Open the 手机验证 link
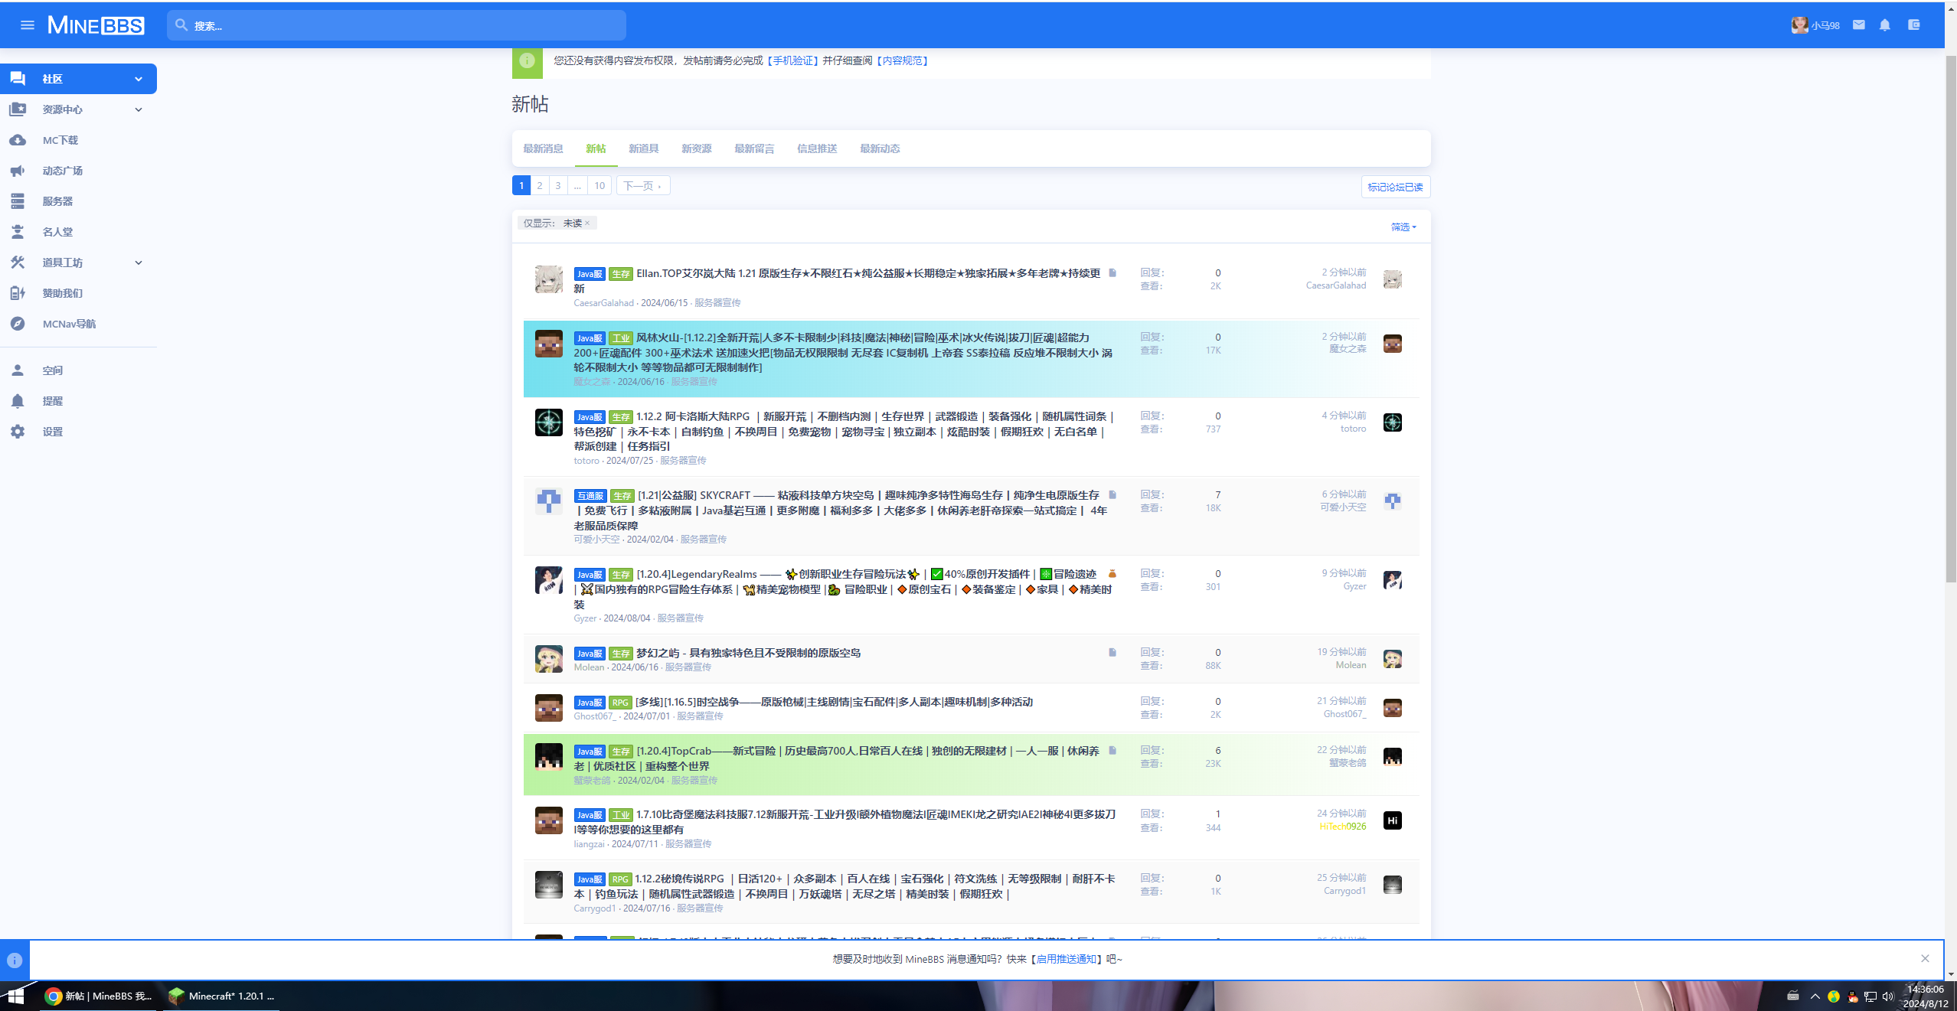This screenshot has height=1011, width=1957. point(792,60)
